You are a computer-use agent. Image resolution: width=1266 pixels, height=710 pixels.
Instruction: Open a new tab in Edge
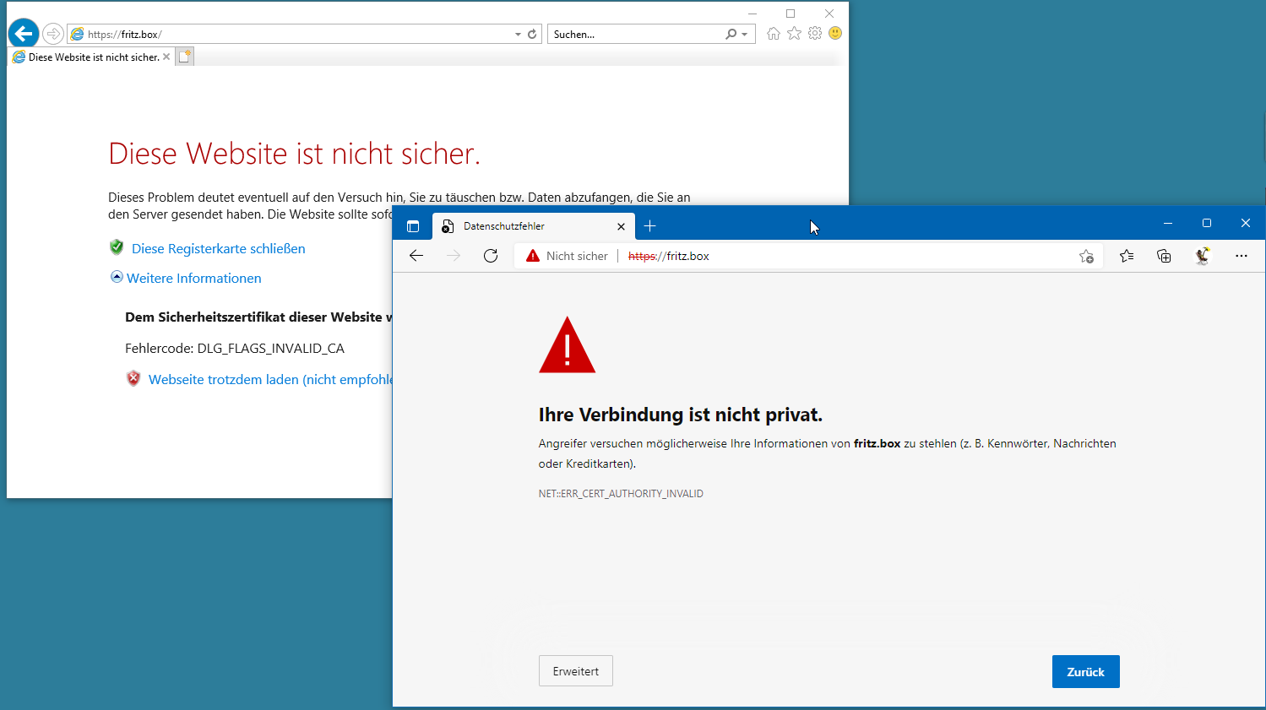click(x=649, y=226)
